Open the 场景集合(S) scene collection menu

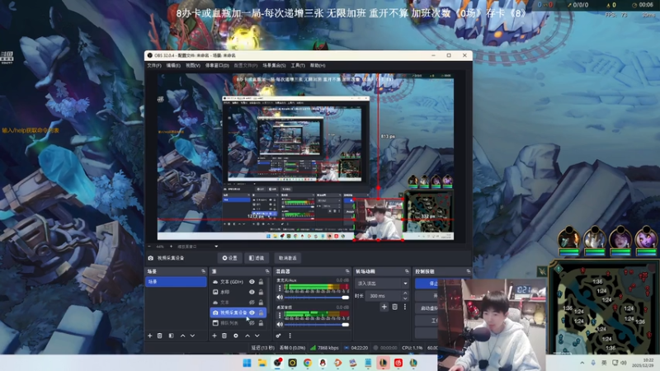(x=274, y=66)
